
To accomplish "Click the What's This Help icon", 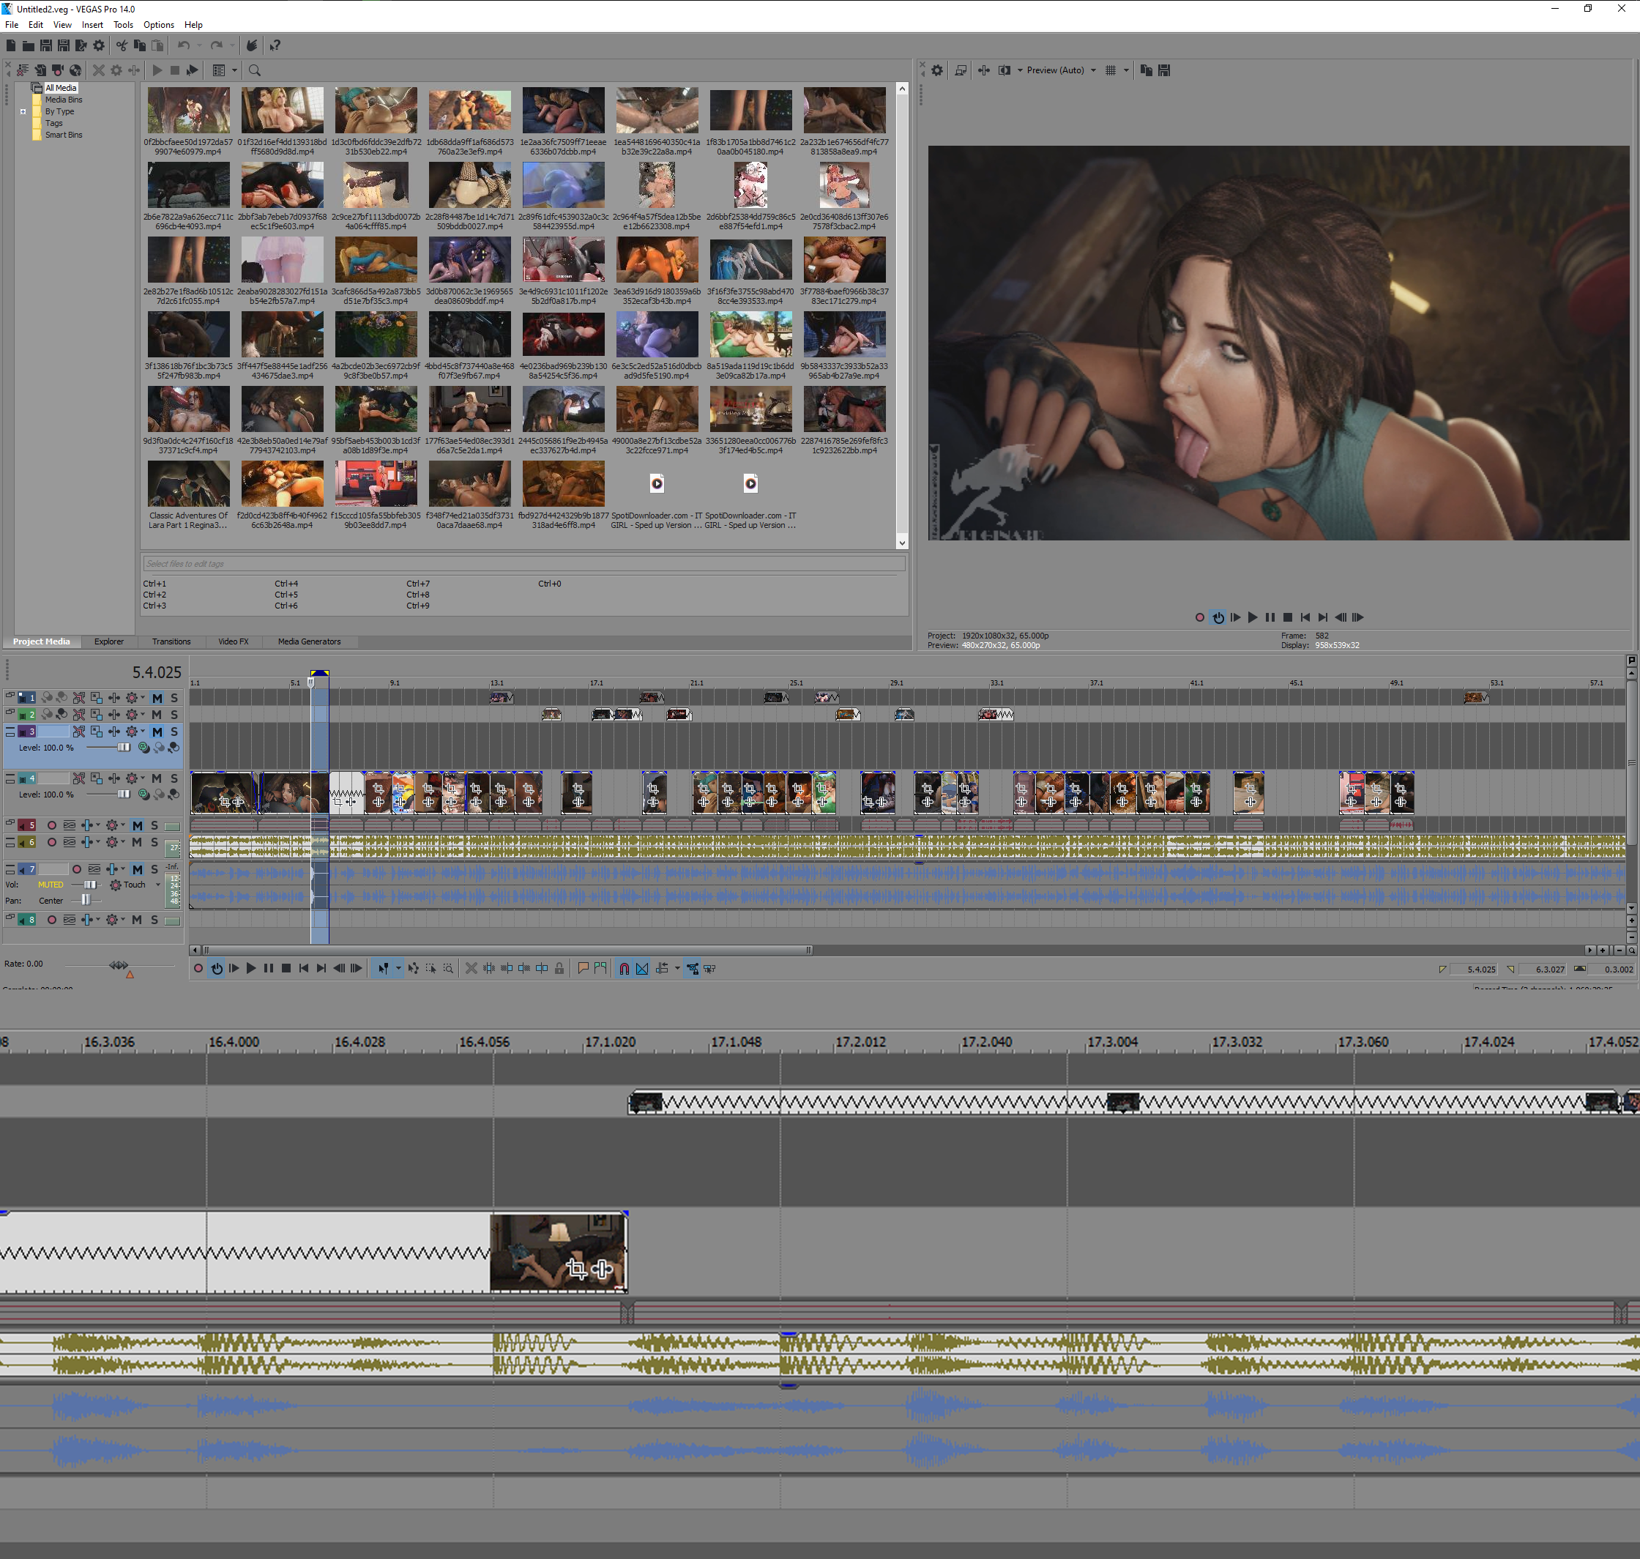I will point(275,45).
